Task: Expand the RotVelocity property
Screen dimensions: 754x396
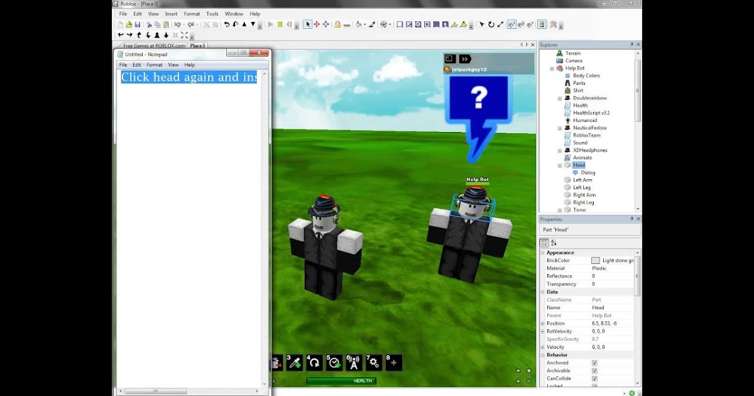Action: (543, 331)
